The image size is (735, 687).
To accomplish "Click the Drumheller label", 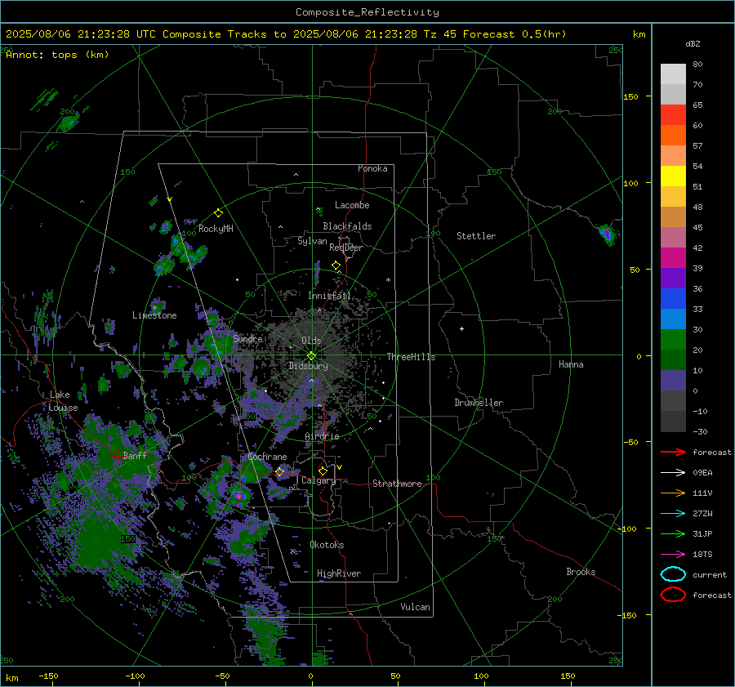I will pyautogui.click(x=479, y=403).
